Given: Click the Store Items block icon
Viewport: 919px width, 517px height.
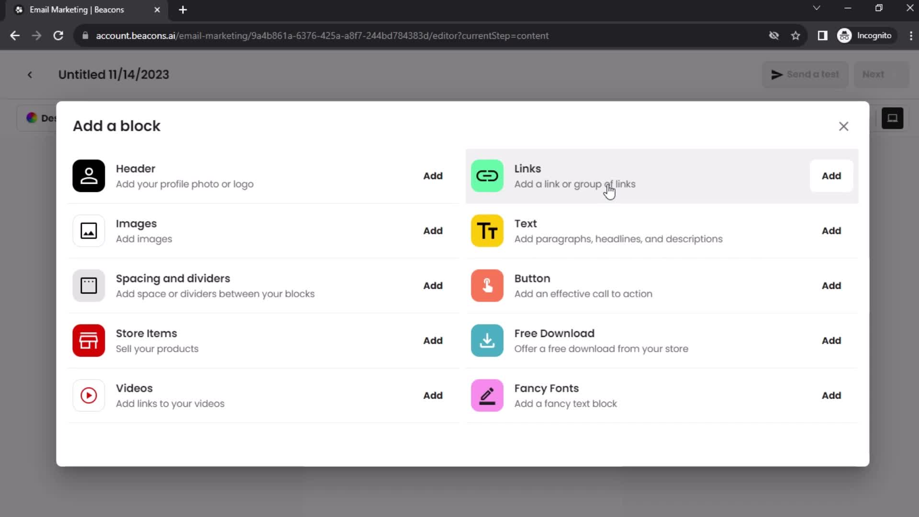Looking at the screenshot, I should tap(89, 341).
